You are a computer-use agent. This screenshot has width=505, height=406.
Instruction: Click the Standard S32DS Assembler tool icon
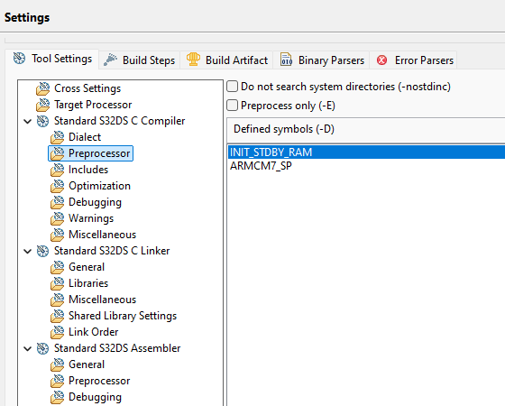tap(43, 348)
